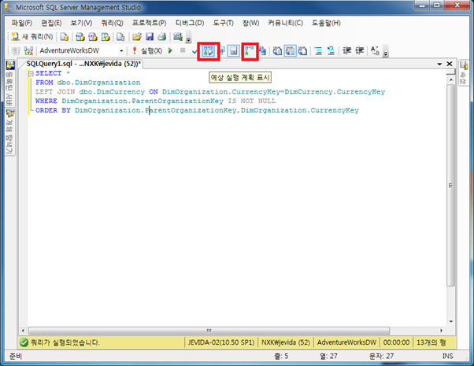Image resolution: width=474 pixels, height=366 pixels.
Task: Save the query with the floppy disk icon
Action: coord(150,37)
